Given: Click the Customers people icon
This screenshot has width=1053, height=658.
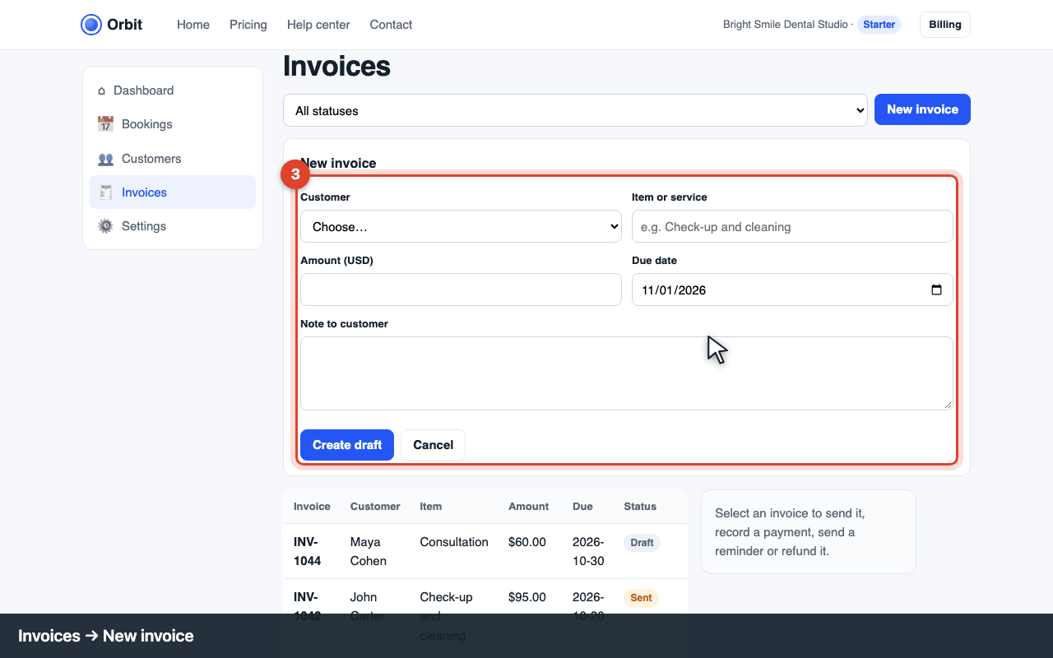Looking at the screenshot, I should tap(105, 159).
